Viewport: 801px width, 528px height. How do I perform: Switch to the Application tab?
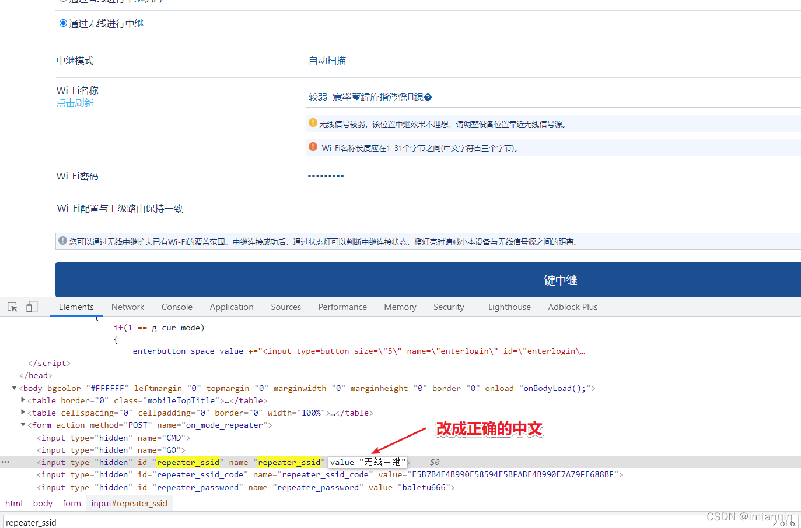tap(232, 307)
